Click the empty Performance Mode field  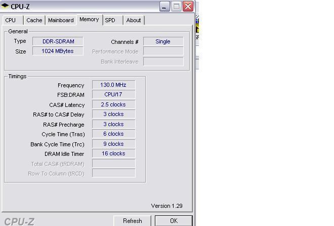[163, 51]
